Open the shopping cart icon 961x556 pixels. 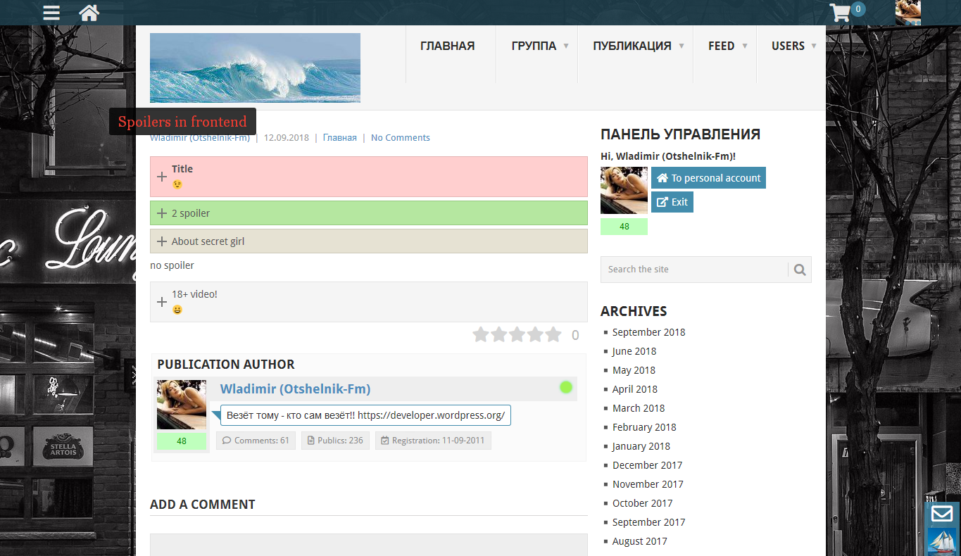841,13
